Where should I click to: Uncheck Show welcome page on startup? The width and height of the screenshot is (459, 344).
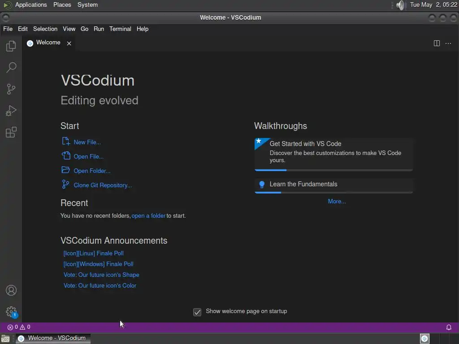[x=197, y=312]
